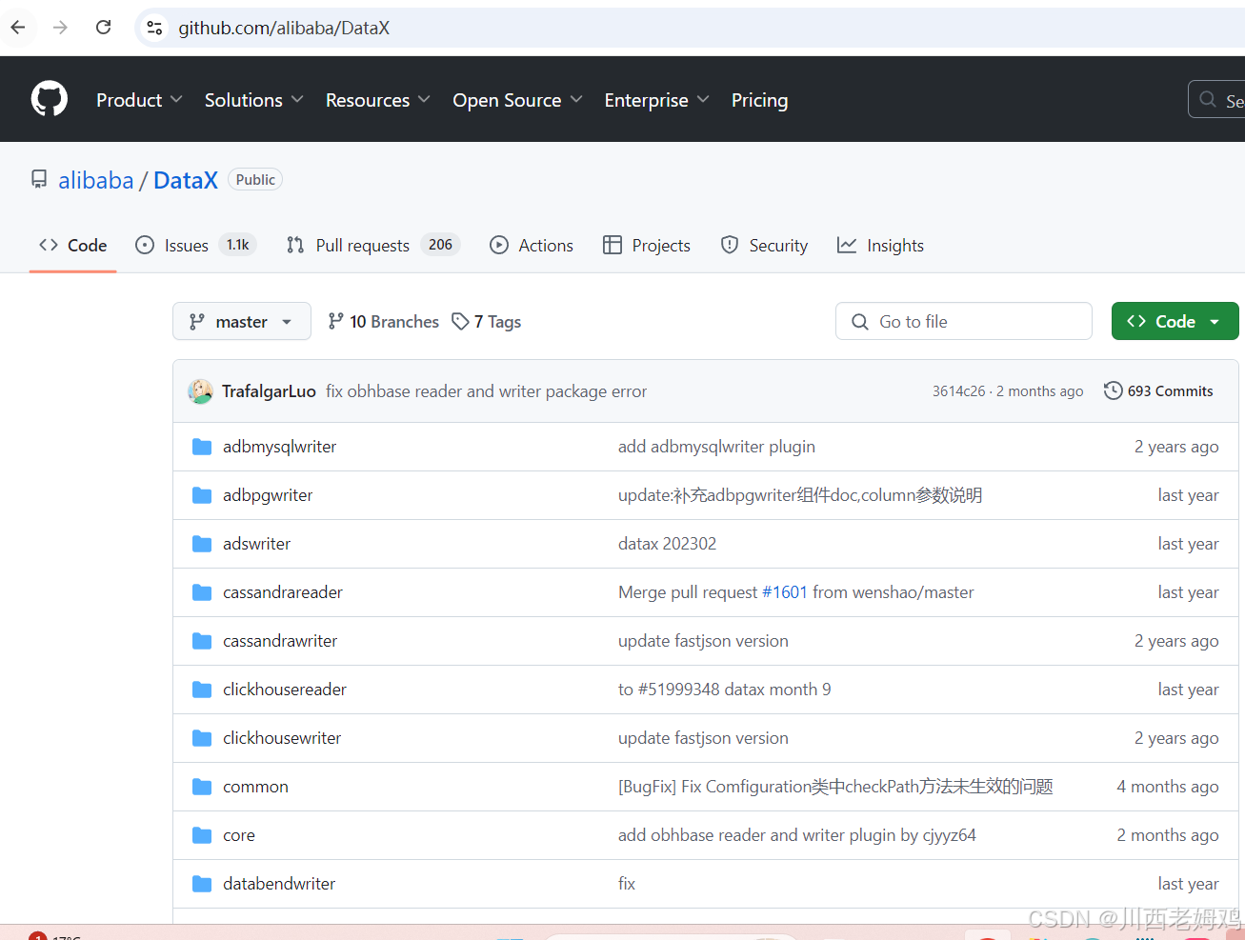Click the adbpgwriter folder icon
Image resolution: width=1245 pixels, height=940 pixels.
click(202, 495)
